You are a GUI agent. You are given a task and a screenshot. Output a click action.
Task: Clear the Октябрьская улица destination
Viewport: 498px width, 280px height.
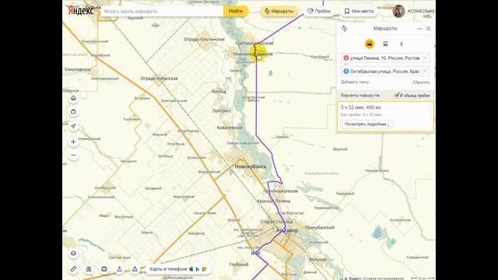pos(425,72)
